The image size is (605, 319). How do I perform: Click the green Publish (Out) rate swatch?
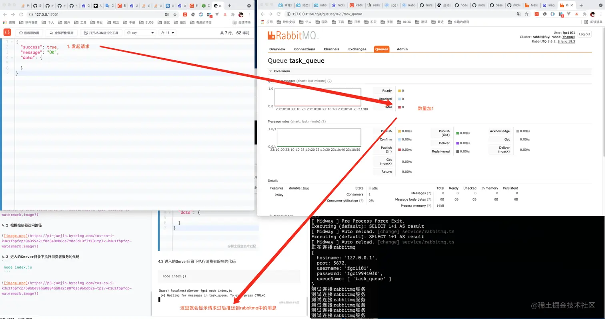(457, 133)
